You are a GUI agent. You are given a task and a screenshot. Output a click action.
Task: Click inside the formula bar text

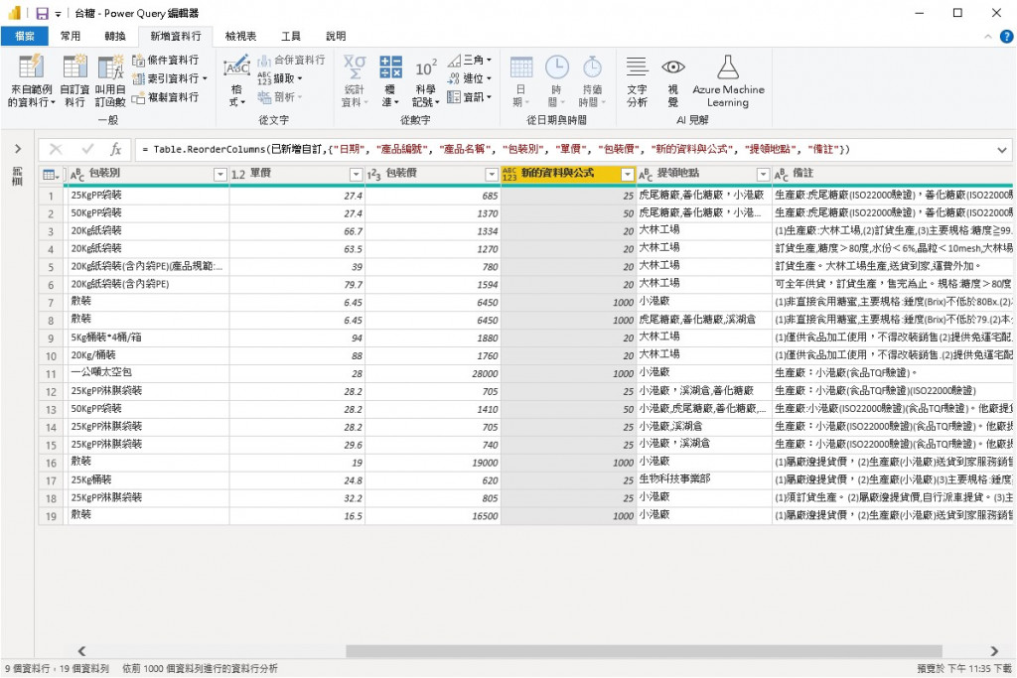pos(496,150)
